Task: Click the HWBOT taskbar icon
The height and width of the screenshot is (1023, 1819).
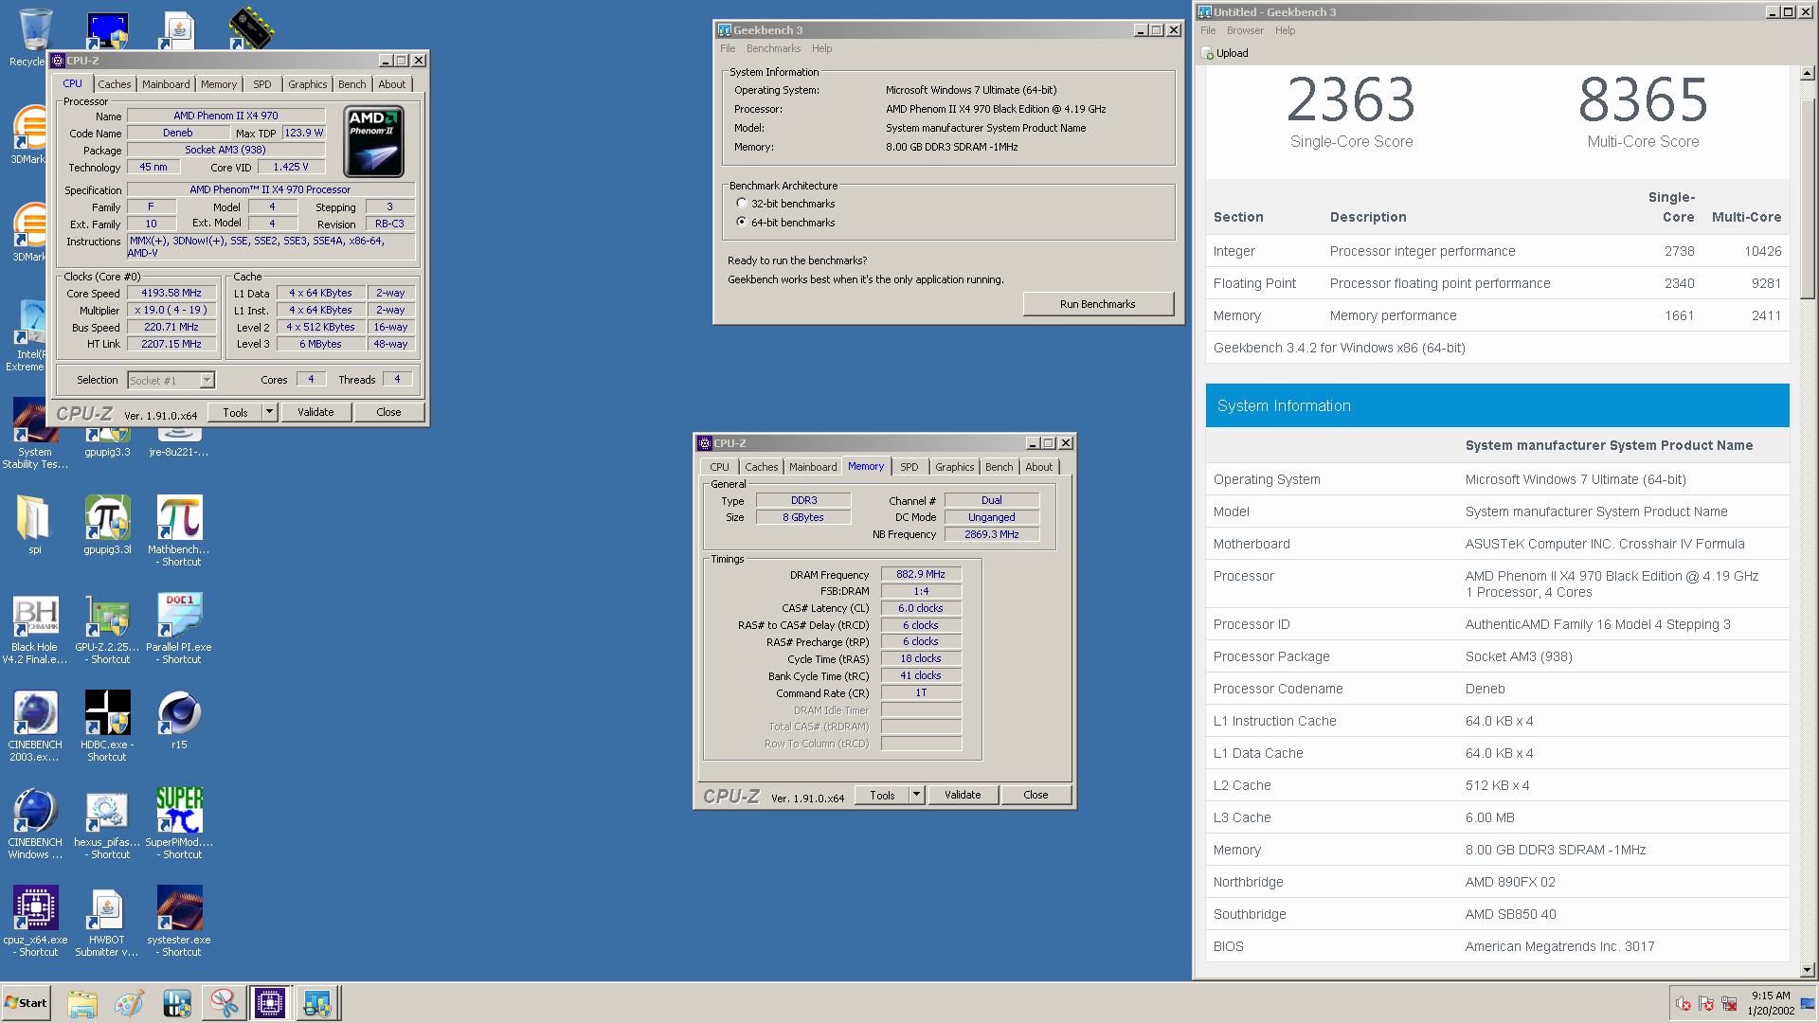Action: 177,1003
